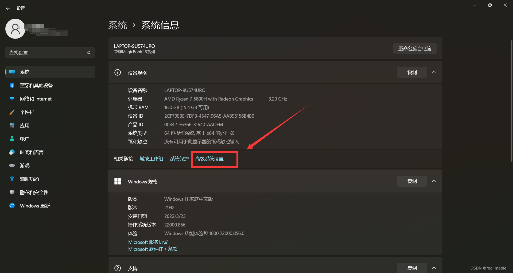The height and width of the screenshot is (273, 513).
Task: Open 高级系统设置 link
Action: [x=209, y=159]
